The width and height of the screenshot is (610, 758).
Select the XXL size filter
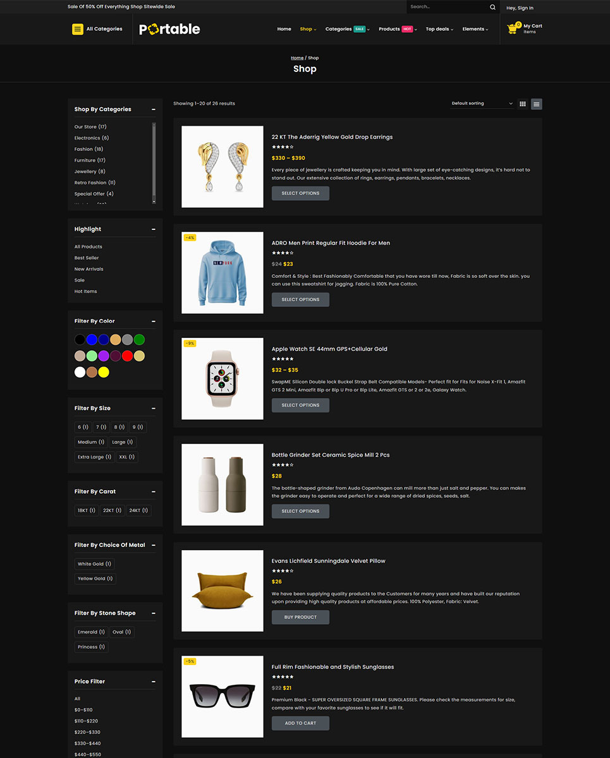(126, 457)
